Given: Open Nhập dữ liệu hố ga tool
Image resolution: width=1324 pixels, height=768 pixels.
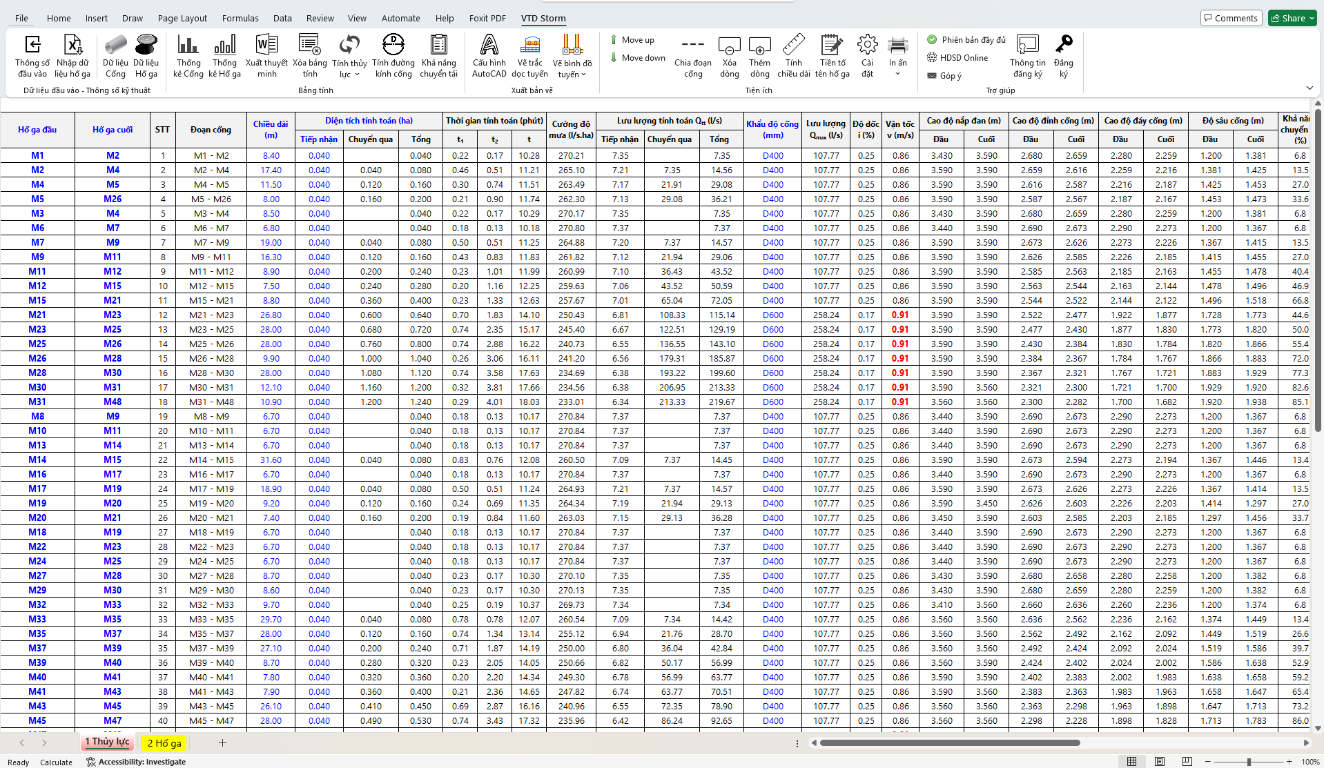Looking at the screenshot, I should [x=72, y=46].
